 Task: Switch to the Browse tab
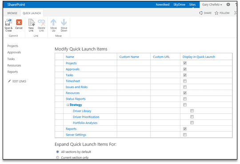coord(12,13)
